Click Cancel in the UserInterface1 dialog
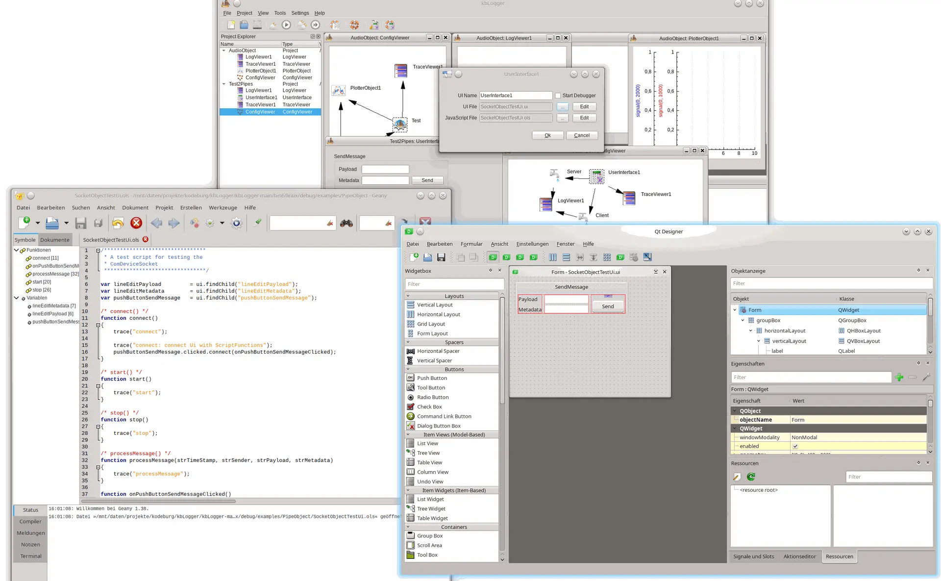The width and height of the screenshot is (941, 581). coord(582,135)
